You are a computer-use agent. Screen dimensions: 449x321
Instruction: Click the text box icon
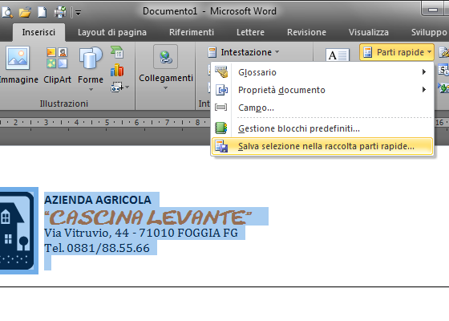[x=338, y=55]
